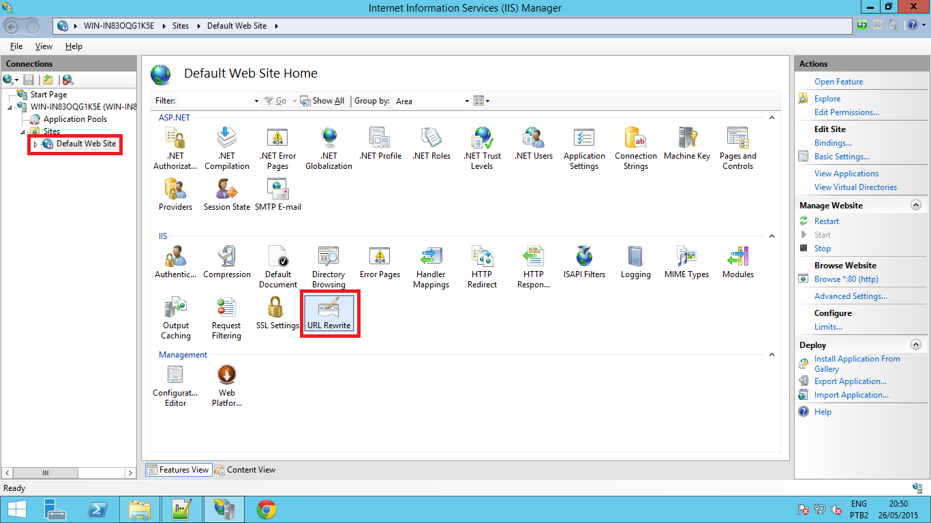This screenshot has height=523, width=931.
Task: Stop the website
Action: point(823,249)
